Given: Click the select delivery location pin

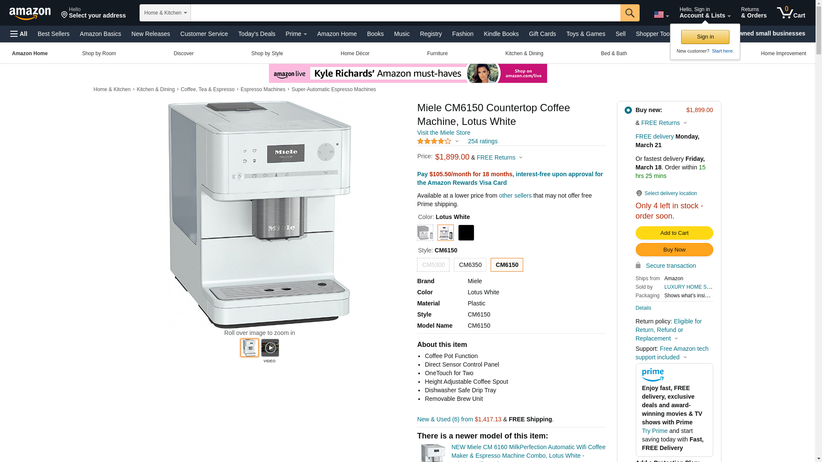Looking at the screenshot, I should point(639,193).
